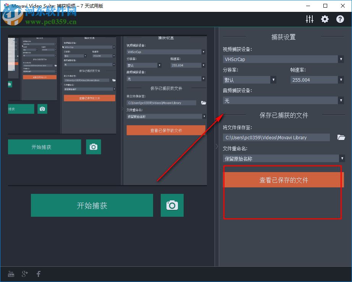Click the Movavi Library save path field
This screenshot has width=352, height=282.
pos(276,137)
